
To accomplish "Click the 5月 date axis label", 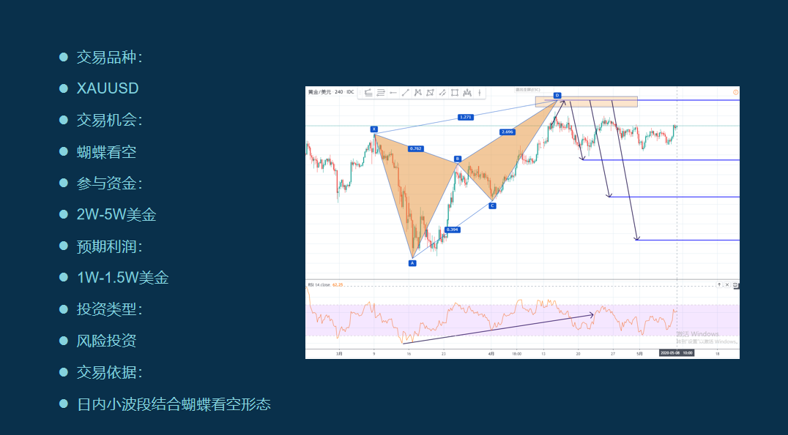I will (639, 354).
